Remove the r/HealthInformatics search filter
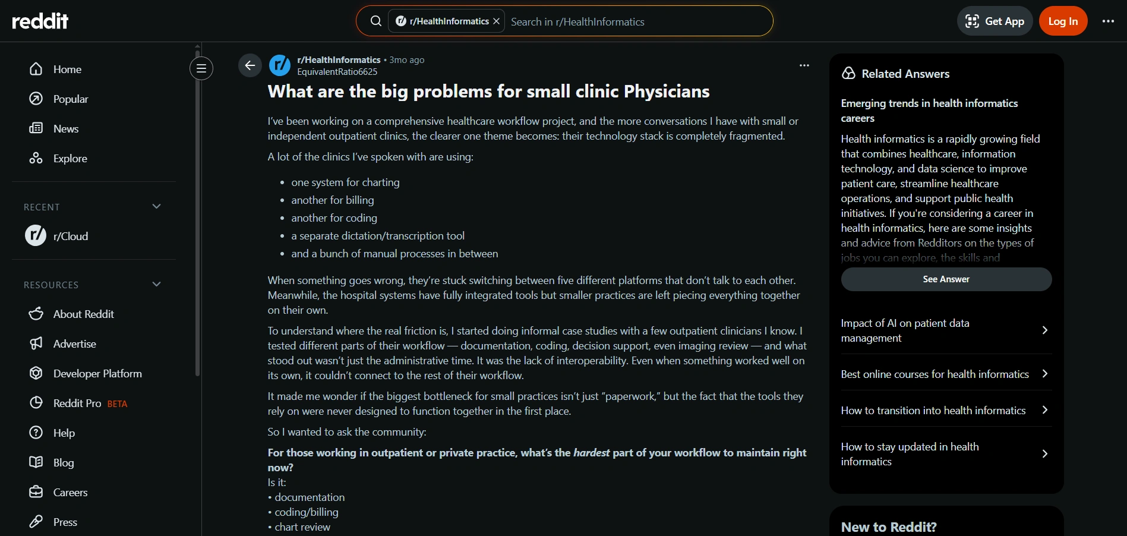The width and height of the screenshot is (1127, 536). [497, 21]
